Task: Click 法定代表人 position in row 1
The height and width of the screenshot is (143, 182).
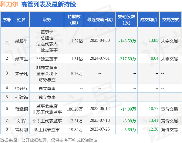Action: point(47,44)
